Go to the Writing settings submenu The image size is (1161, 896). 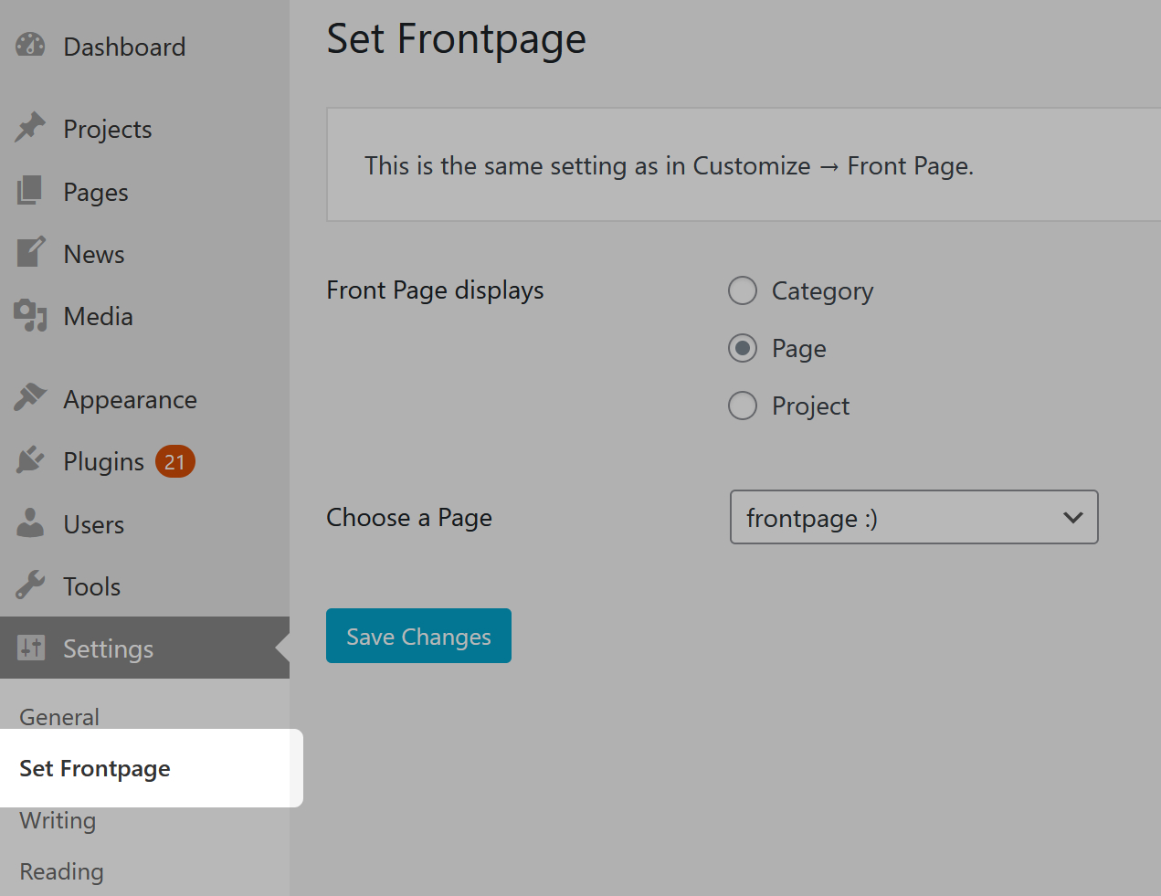click(x=58, y=820)
